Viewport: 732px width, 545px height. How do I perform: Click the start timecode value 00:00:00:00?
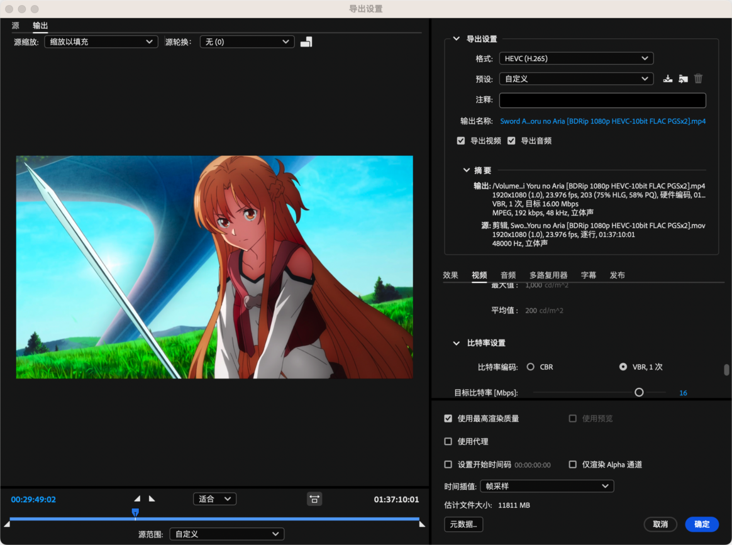(533, 465)
